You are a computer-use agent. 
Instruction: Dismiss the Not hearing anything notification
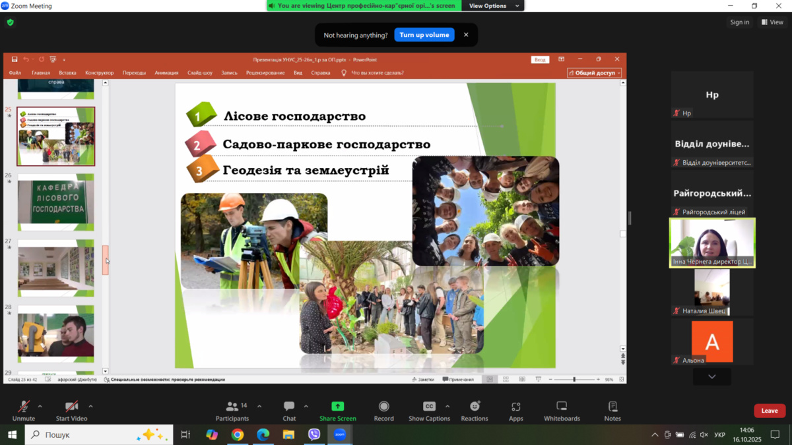466,35
